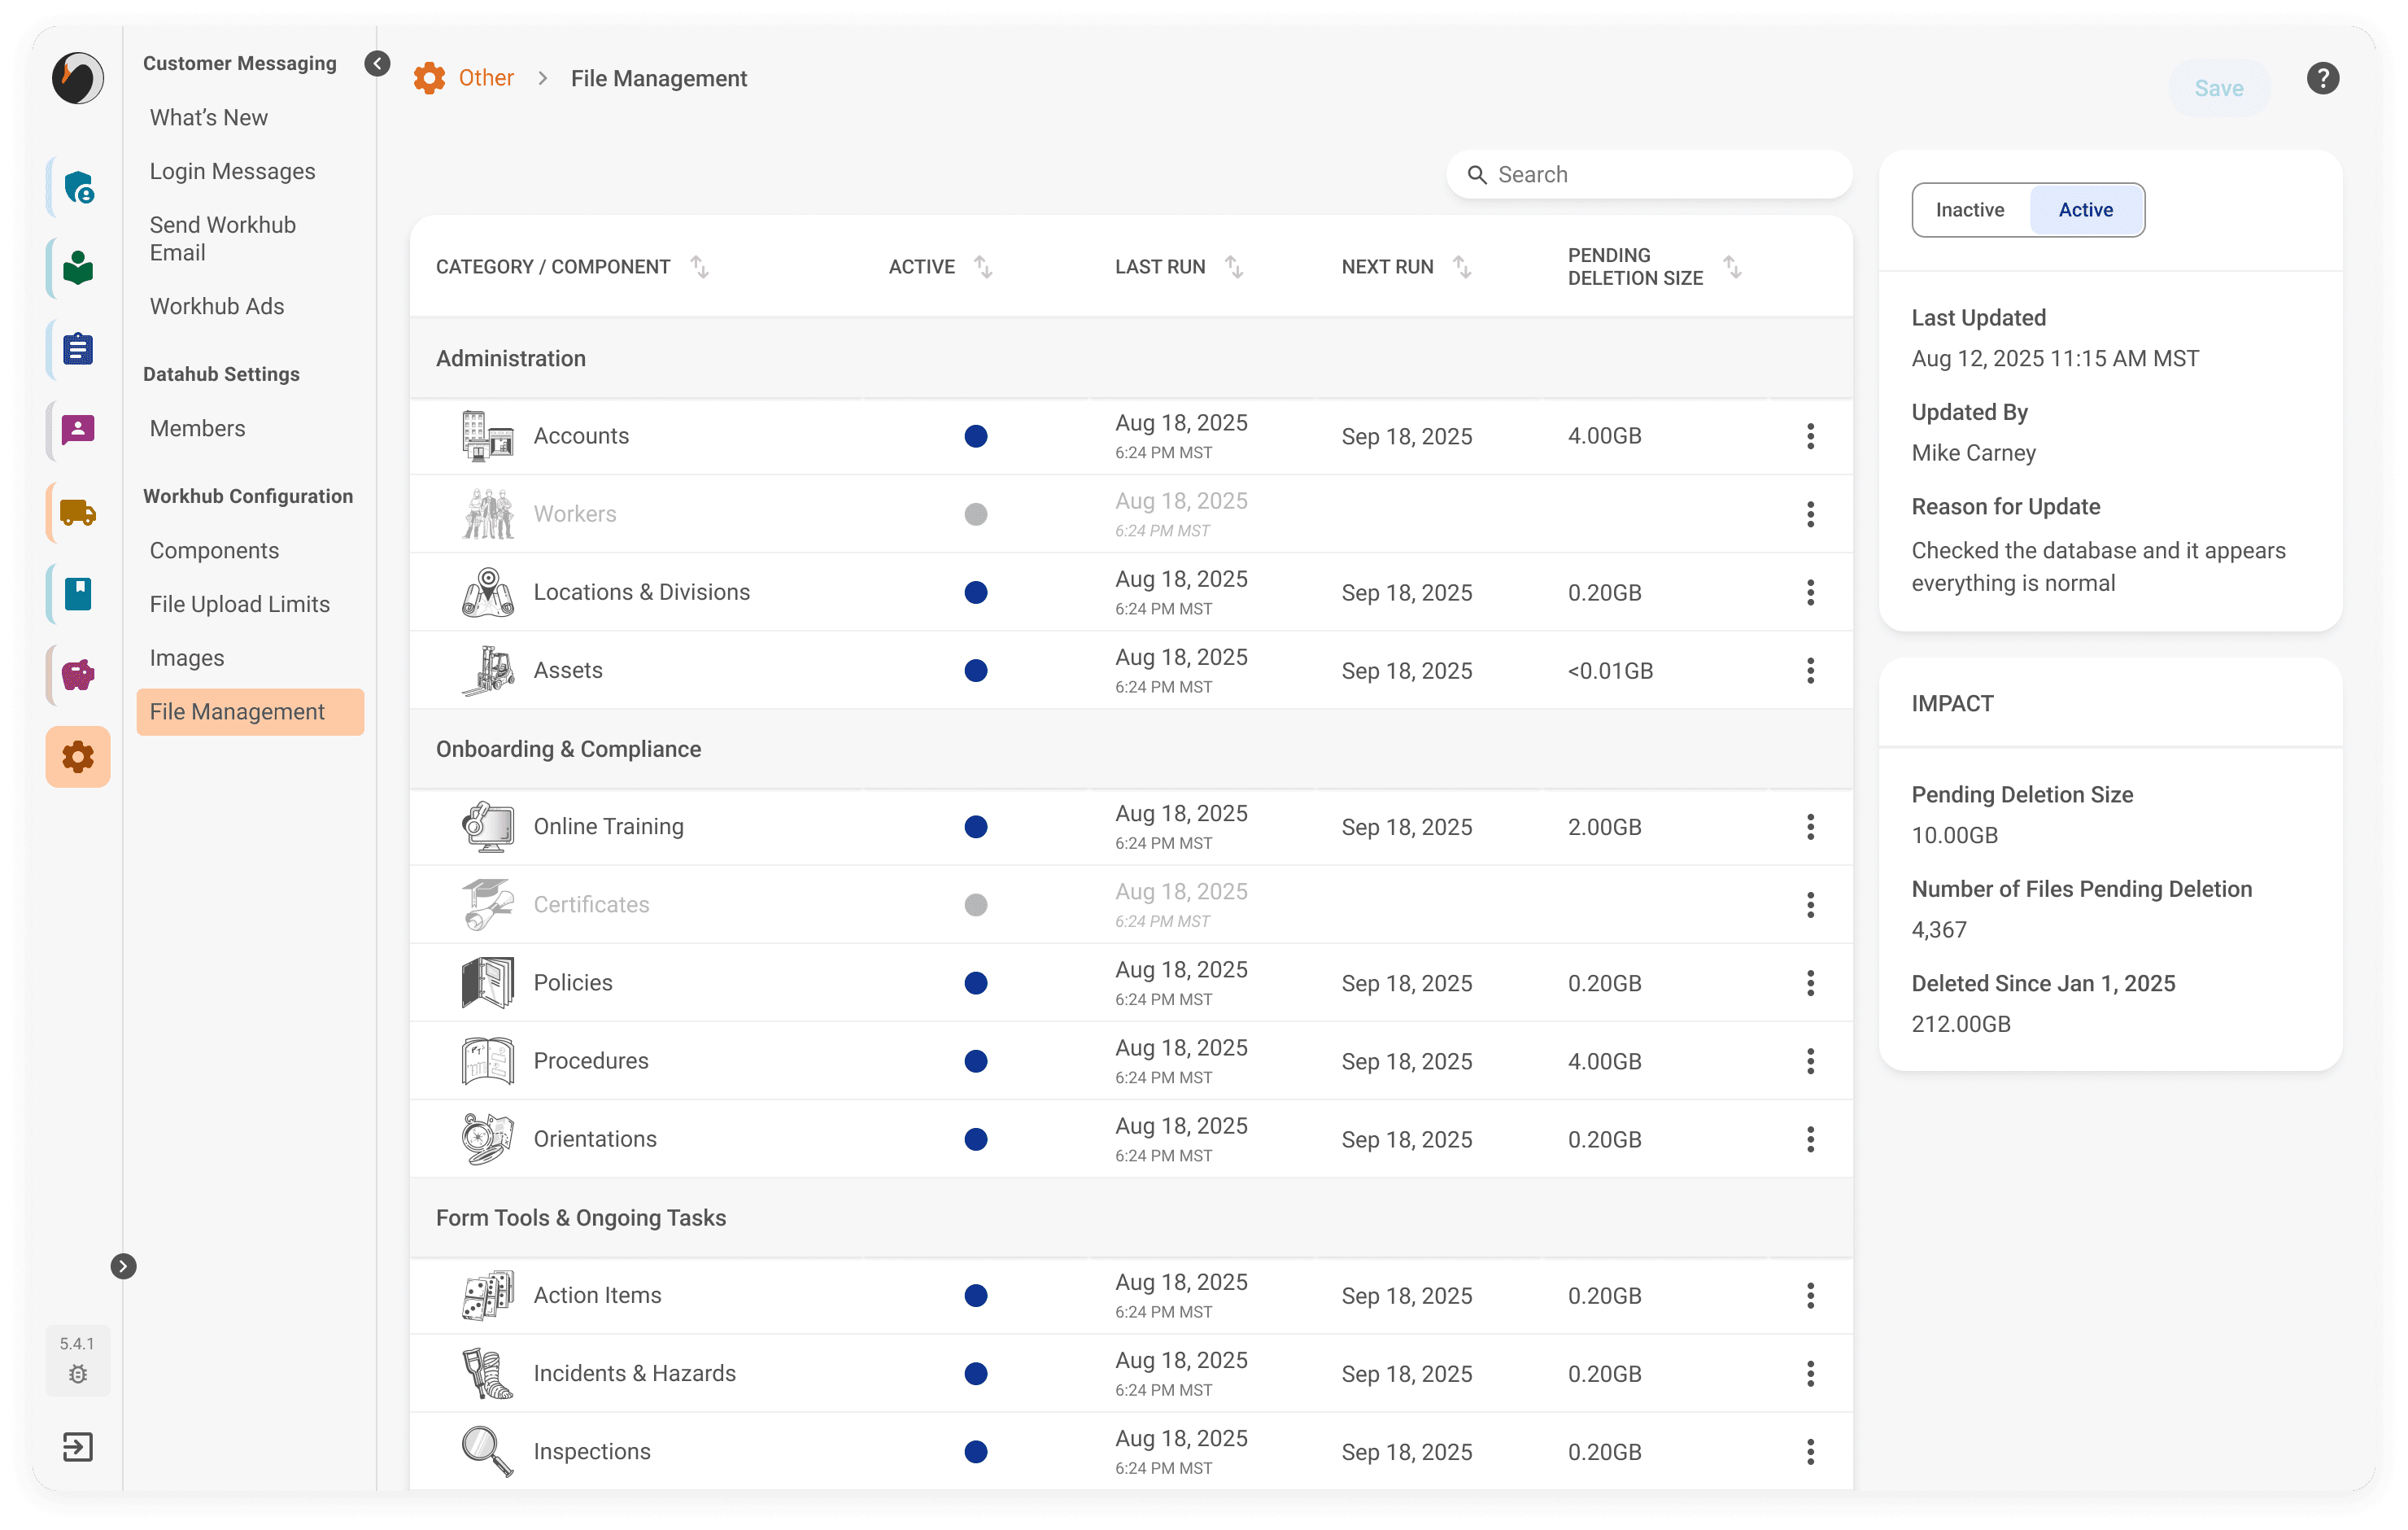
Task: Toggle the active dot for Workers
Action: pyautogui.click(x=976, y=514)
